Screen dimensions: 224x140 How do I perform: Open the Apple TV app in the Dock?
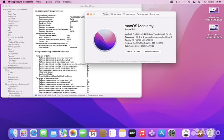(132, 133)
